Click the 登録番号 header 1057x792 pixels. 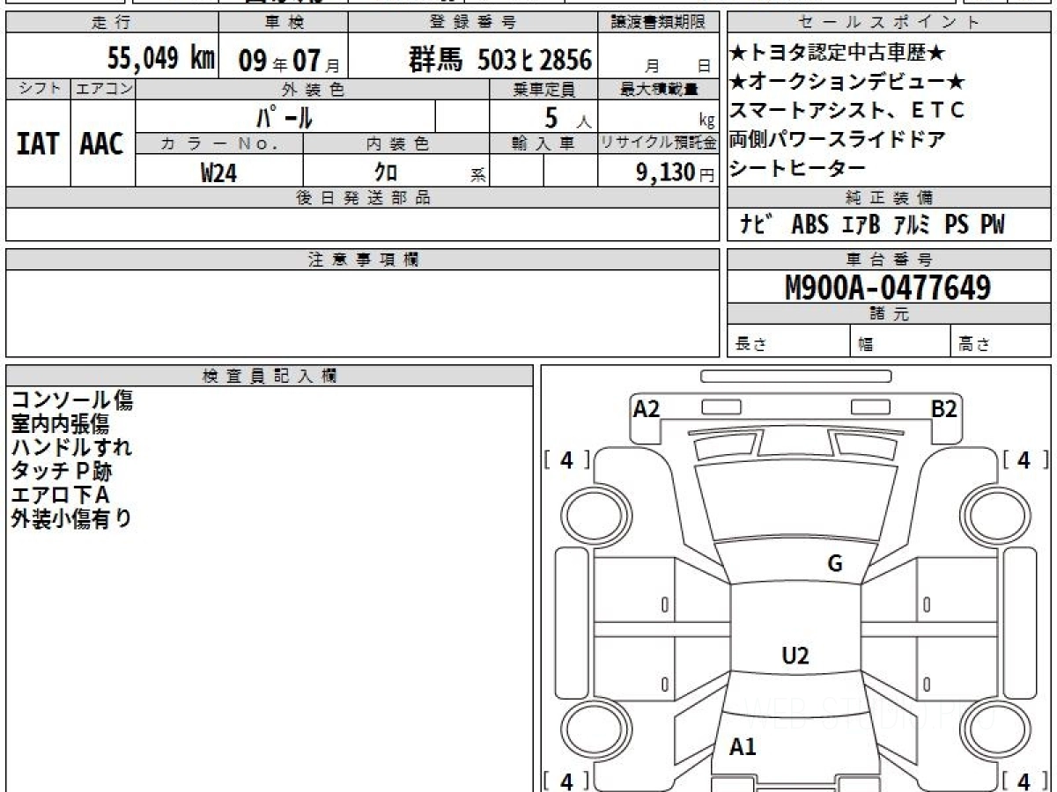point(474,23)
